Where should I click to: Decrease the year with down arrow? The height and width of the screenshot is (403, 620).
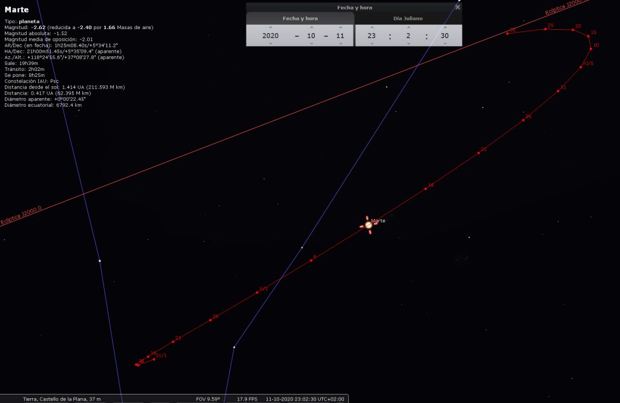coord(271,44)
